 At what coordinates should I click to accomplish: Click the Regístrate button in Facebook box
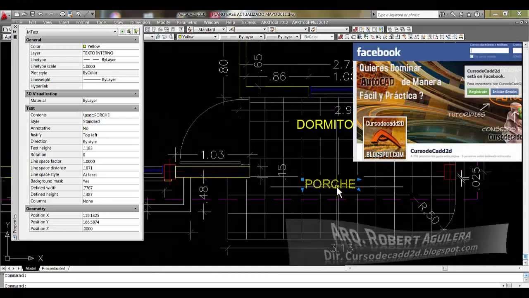point(478,91)
